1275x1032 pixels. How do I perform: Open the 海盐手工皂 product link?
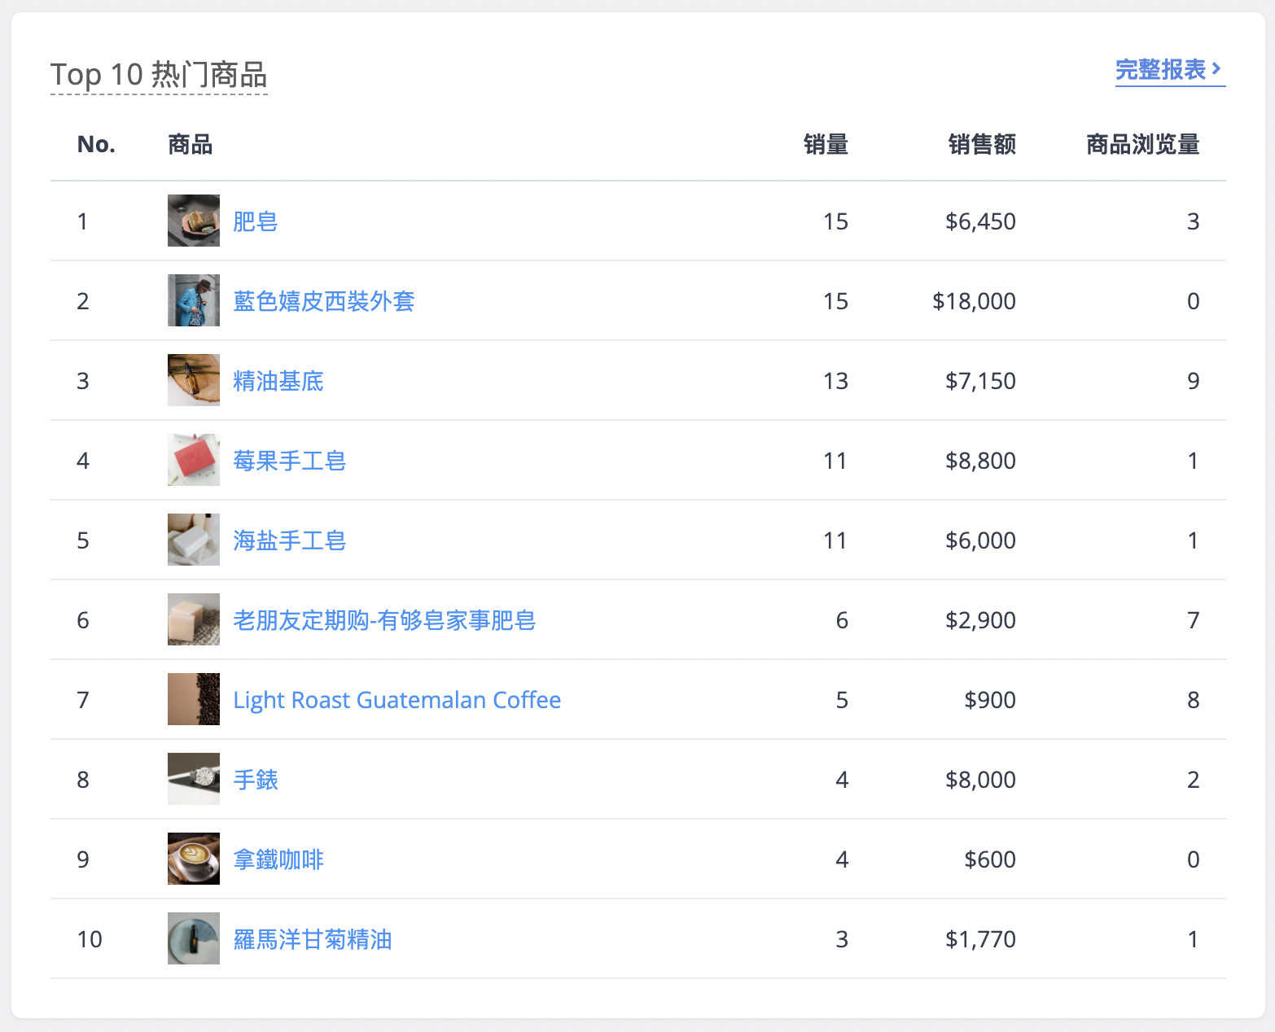[290, 540]
